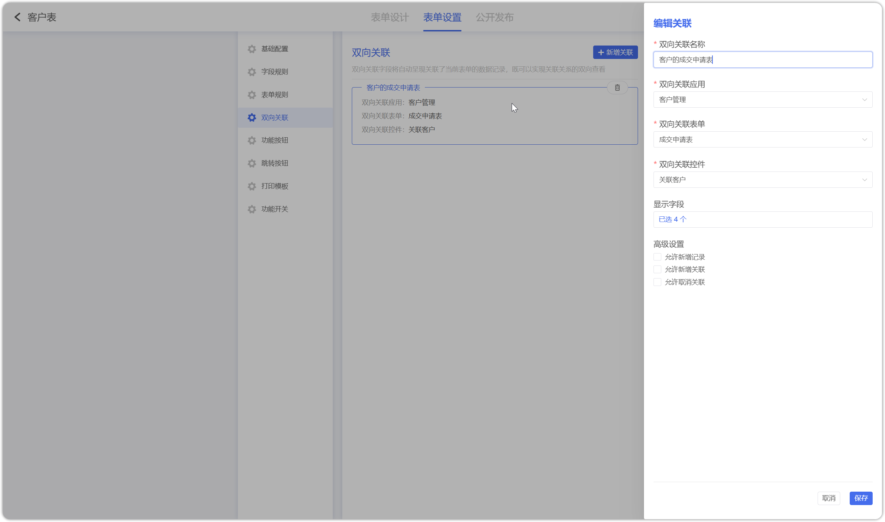Click 取消 to discard the edit
885x522 pixels.
tap(829, 498)
